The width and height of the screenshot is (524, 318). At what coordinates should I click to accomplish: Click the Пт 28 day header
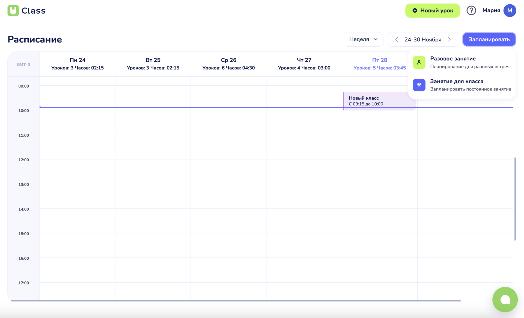click(379, 60)
